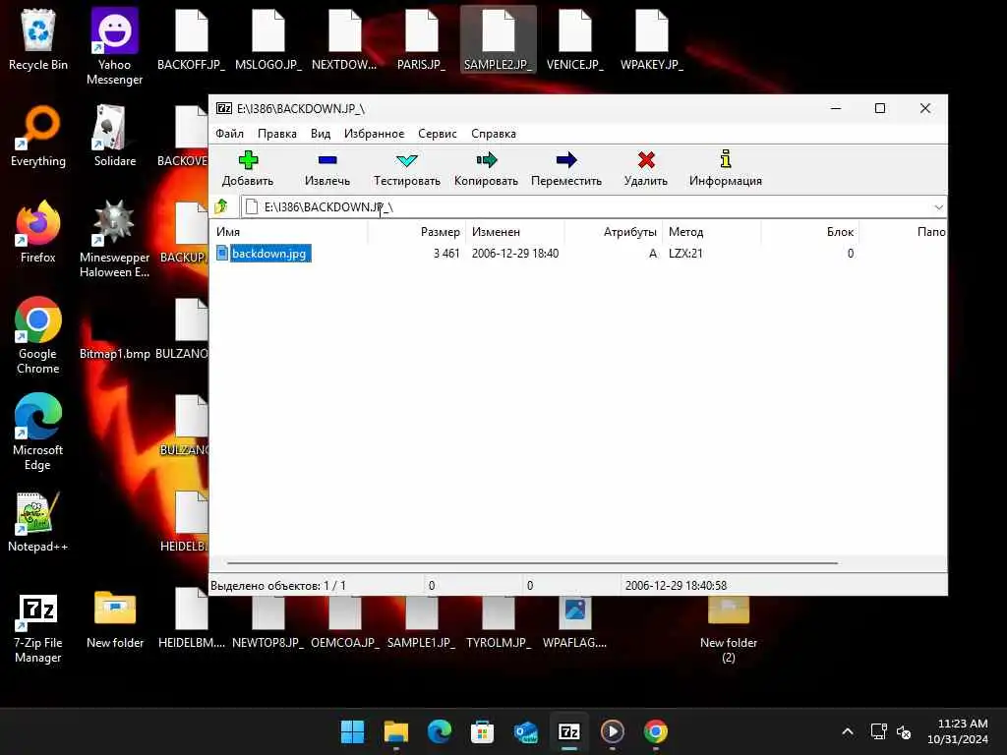Sort by the Имя column header
The image size is (1007, 755).
pyautogui.click(x=290, y=232)
